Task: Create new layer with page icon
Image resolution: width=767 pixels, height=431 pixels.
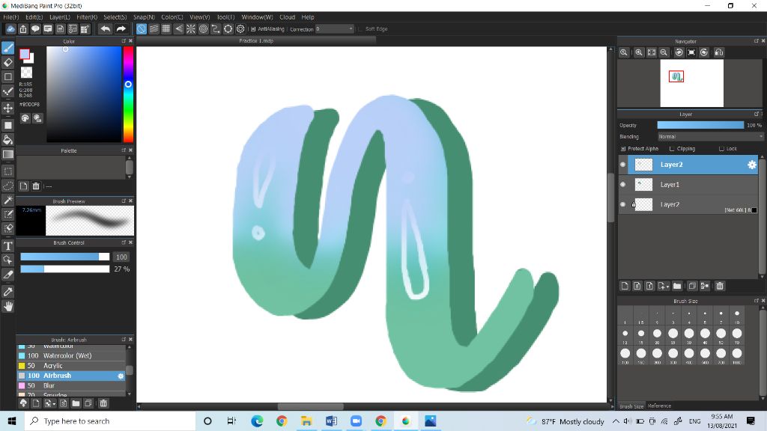Action: 625,286
